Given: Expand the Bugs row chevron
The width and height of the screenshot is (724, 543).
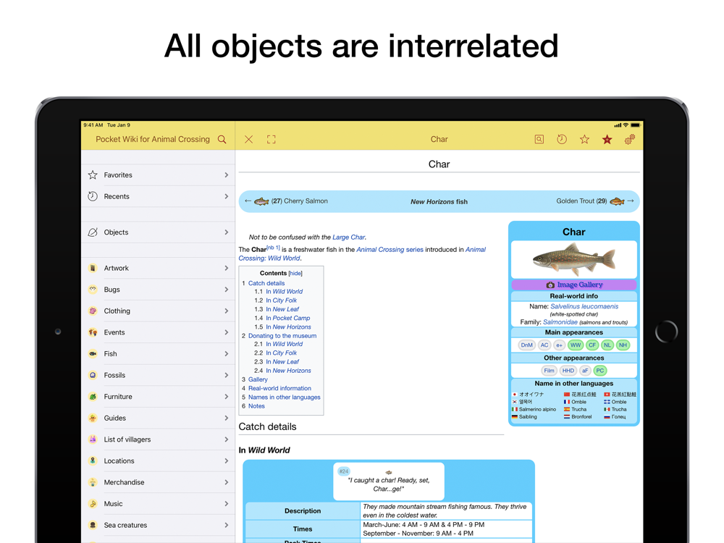Looking at the screenshot, I should 226,290.
